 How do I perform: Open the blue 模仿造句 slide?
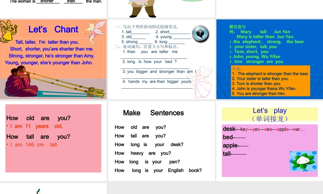(269, 59)
